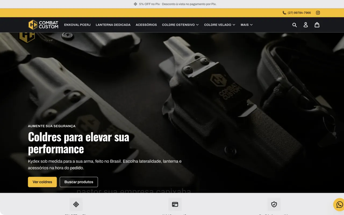Open the Lanterna Dedicada menu item
Image resolution: width=344 pixels, height=215 pixels.
(113, 25)
